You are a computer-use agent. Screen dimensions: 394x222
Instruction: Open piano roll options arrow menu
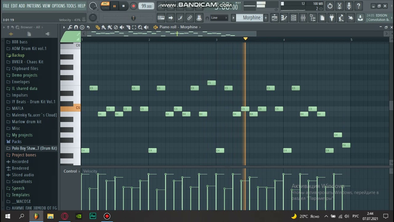(x=64, y=27)
